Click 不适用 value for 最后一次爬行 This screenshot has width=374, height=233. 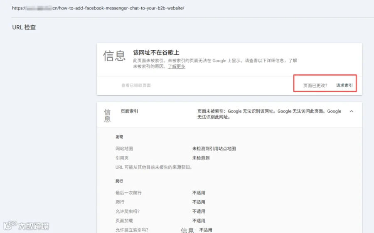pyautogui.click(x=199, y=193)
